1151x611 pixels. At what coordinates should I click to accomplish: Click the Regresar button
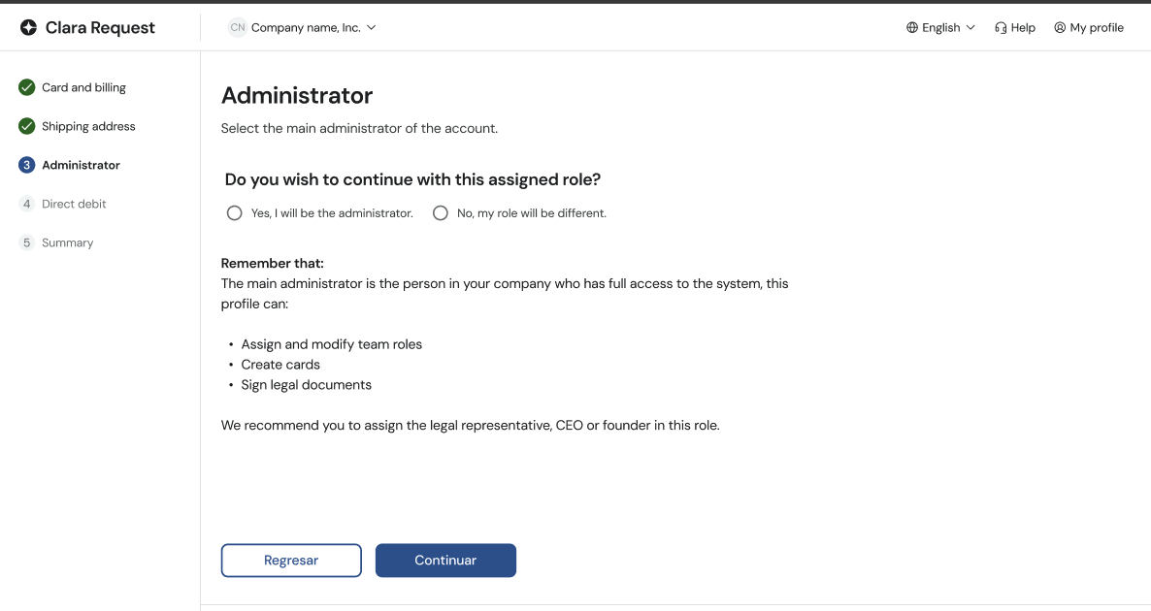tap(291, 561)
